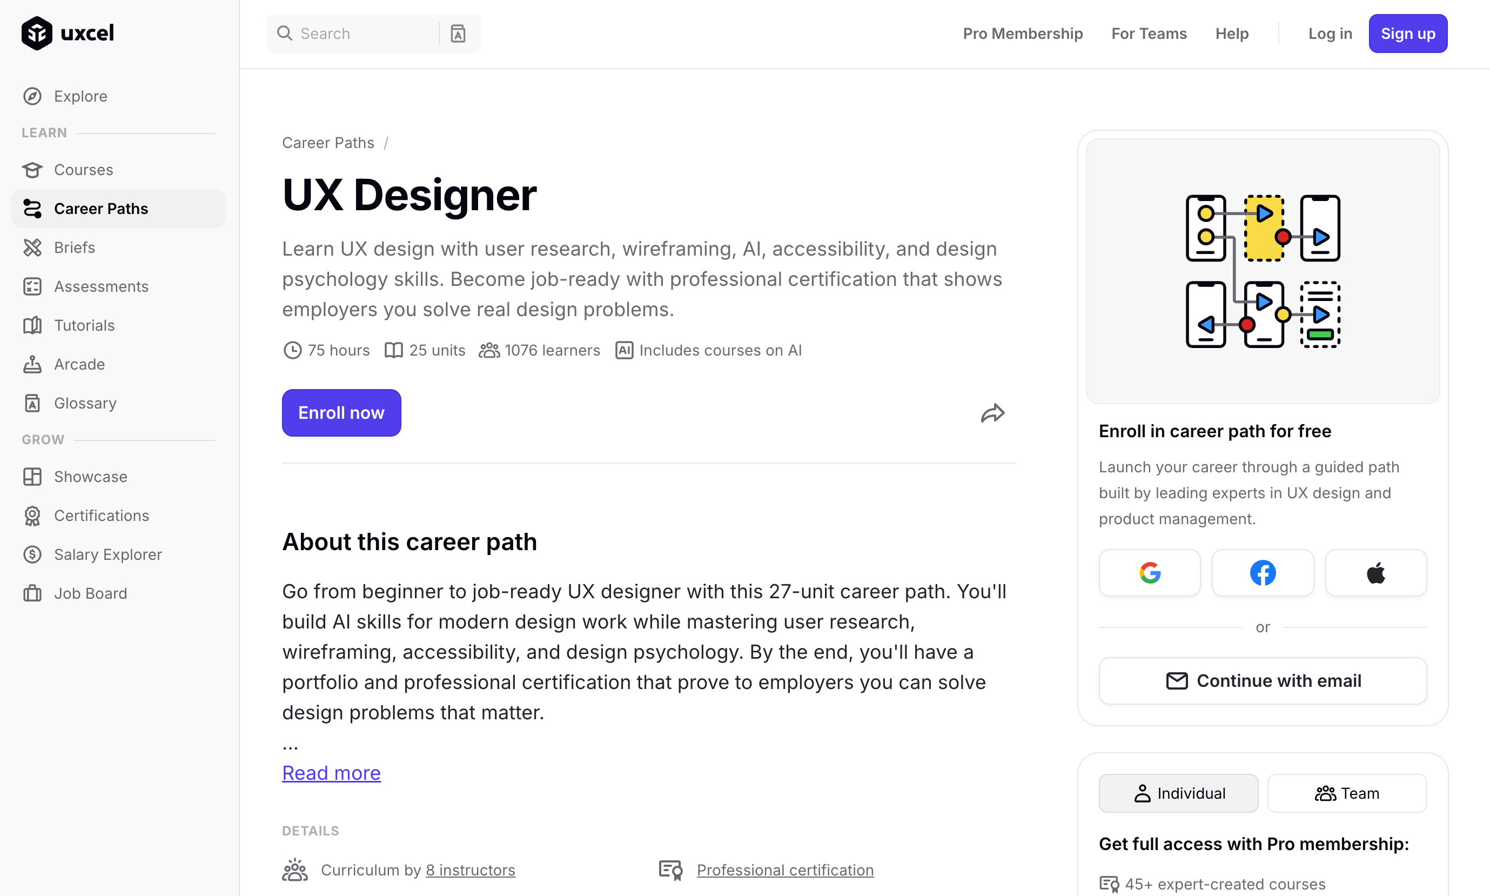Screen dimensions: 1490x896
Task: Sign in with Apple icon button
Action: (x=1375, y=572)
